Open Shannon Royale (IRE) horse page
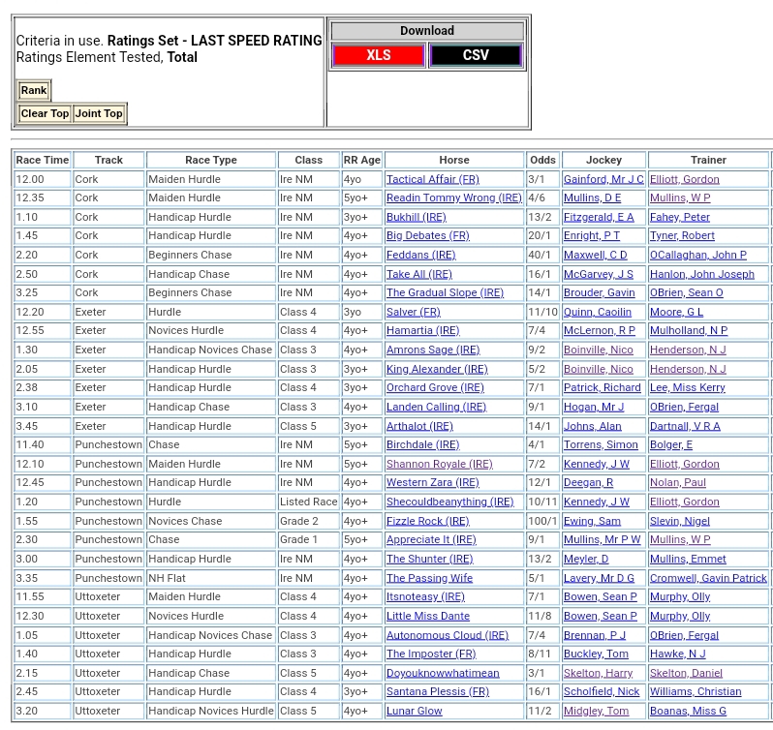The width and height of the screenshot is (773, 730). click(x=439, y=465)
